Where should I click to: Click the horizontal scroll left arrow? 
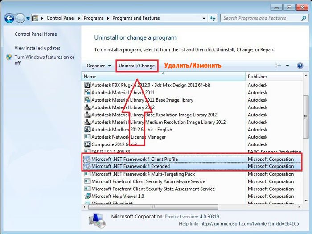85,207
